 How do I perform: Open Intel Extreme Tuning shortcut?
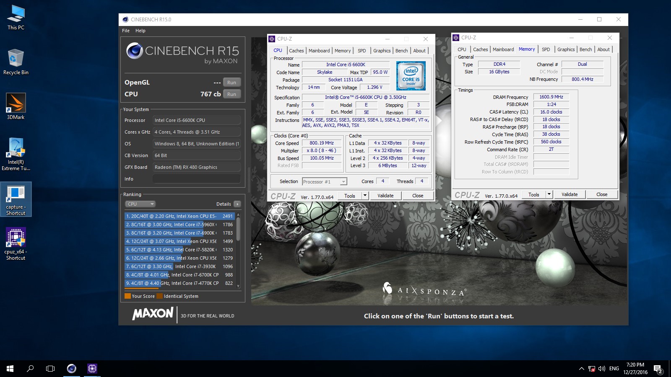pos(16,154)
